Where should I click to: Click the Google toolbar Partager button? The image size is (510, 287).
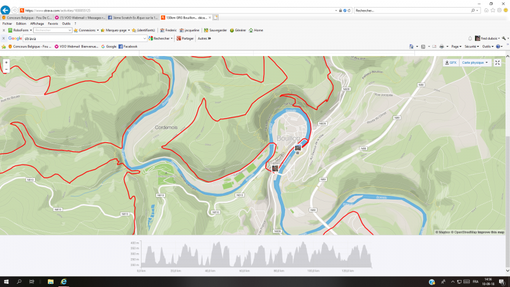point(185,38)
